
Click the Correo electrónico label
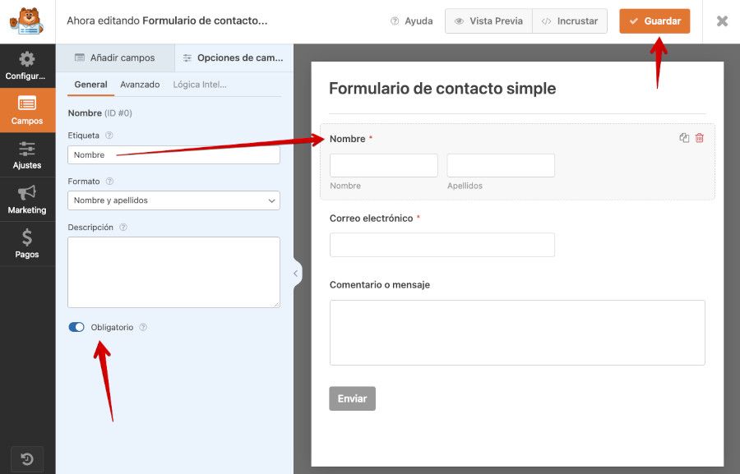[372, 219]
